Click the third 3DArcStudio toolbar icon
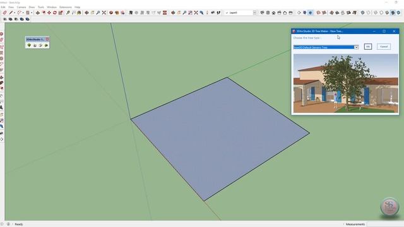This screenshot has height=227, width=404. tap(40, 45)
